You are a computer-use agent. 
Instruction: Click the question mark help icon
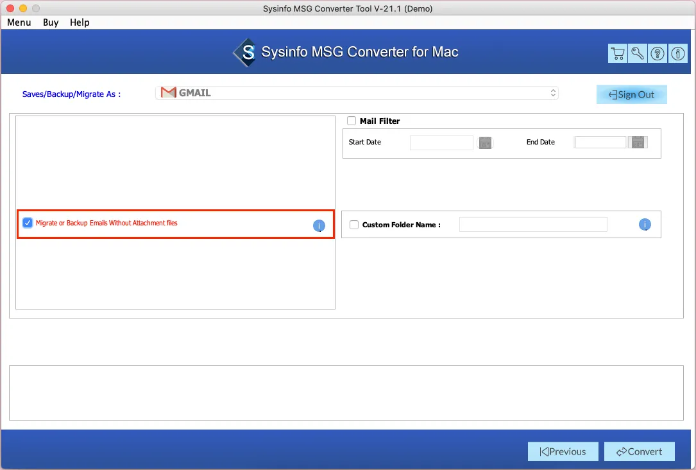click(x=658, y=54)
